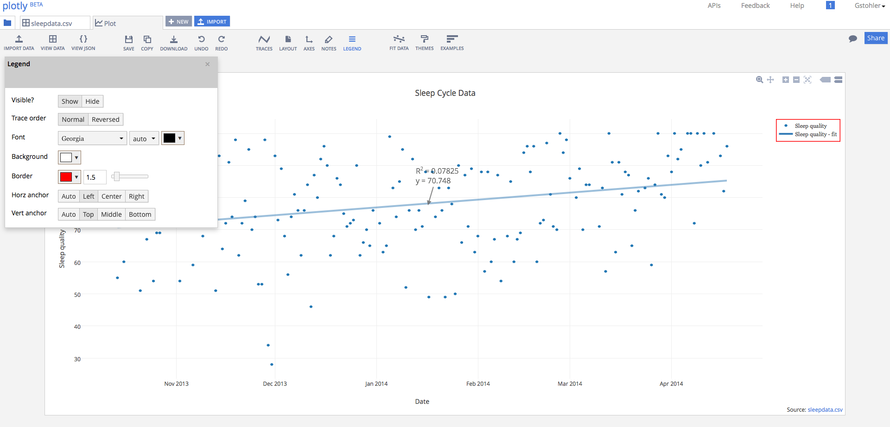
Task: Open the Fit Data panel
Action: point(399,43)
